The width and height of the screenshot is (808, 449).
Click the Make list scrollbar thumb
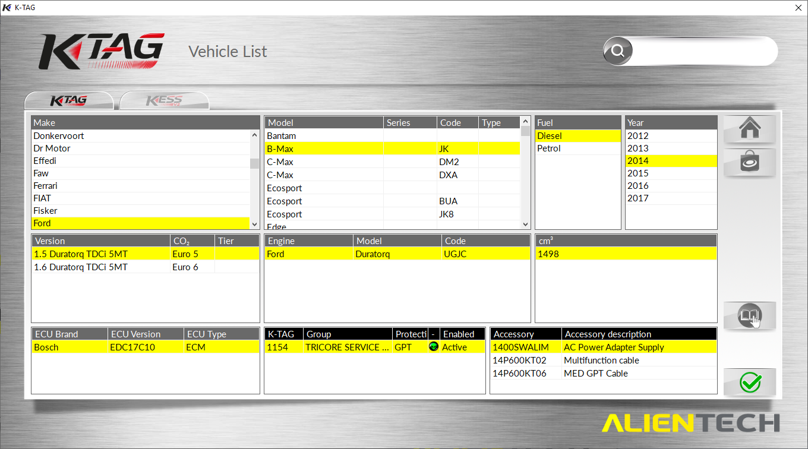(254, 163)
